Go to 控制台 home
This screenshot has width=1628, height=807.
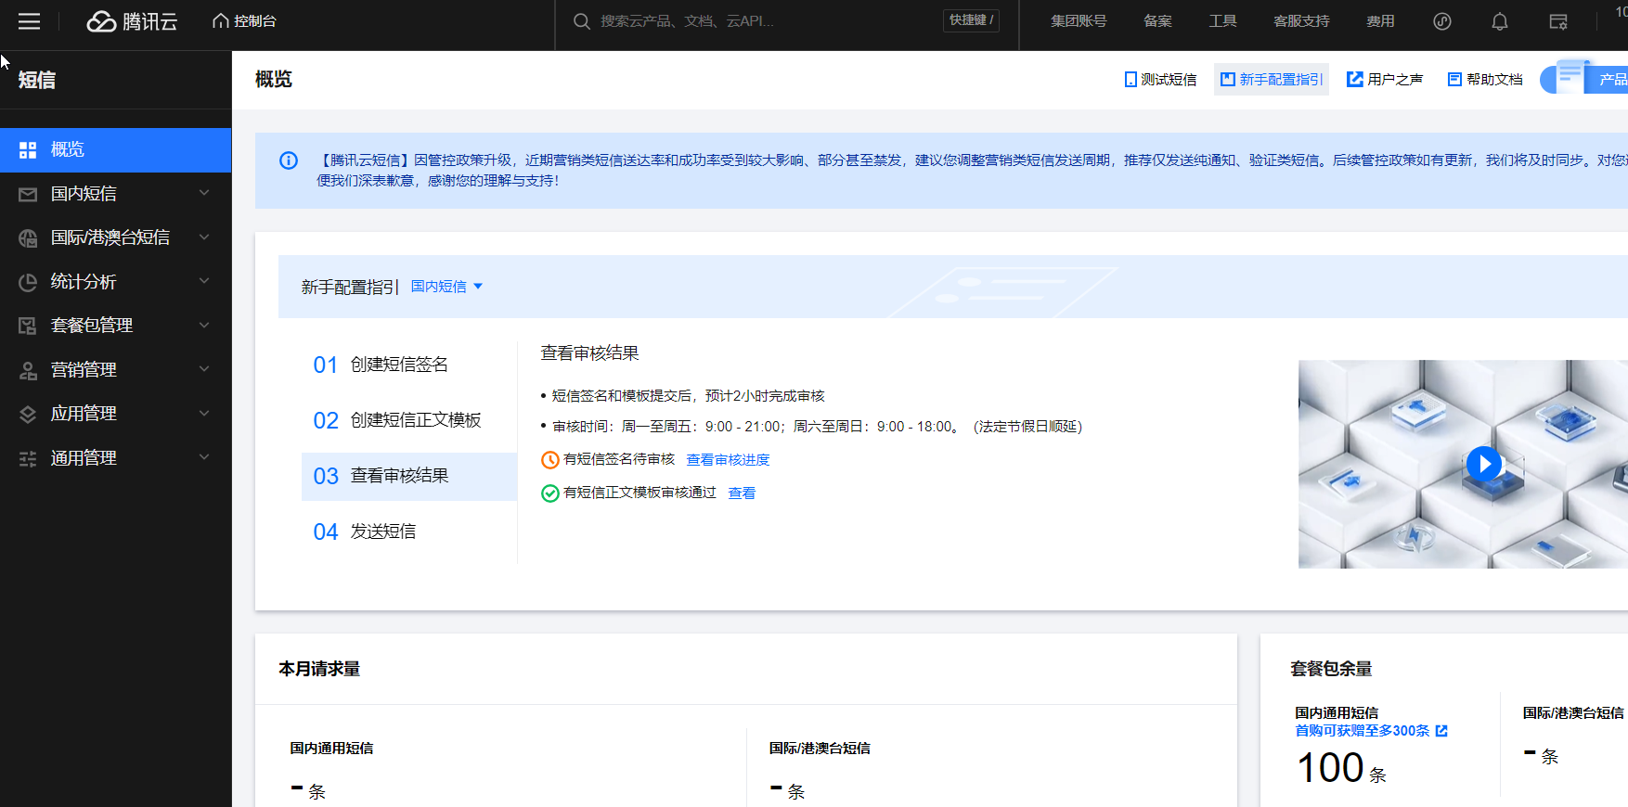point(244,21)
